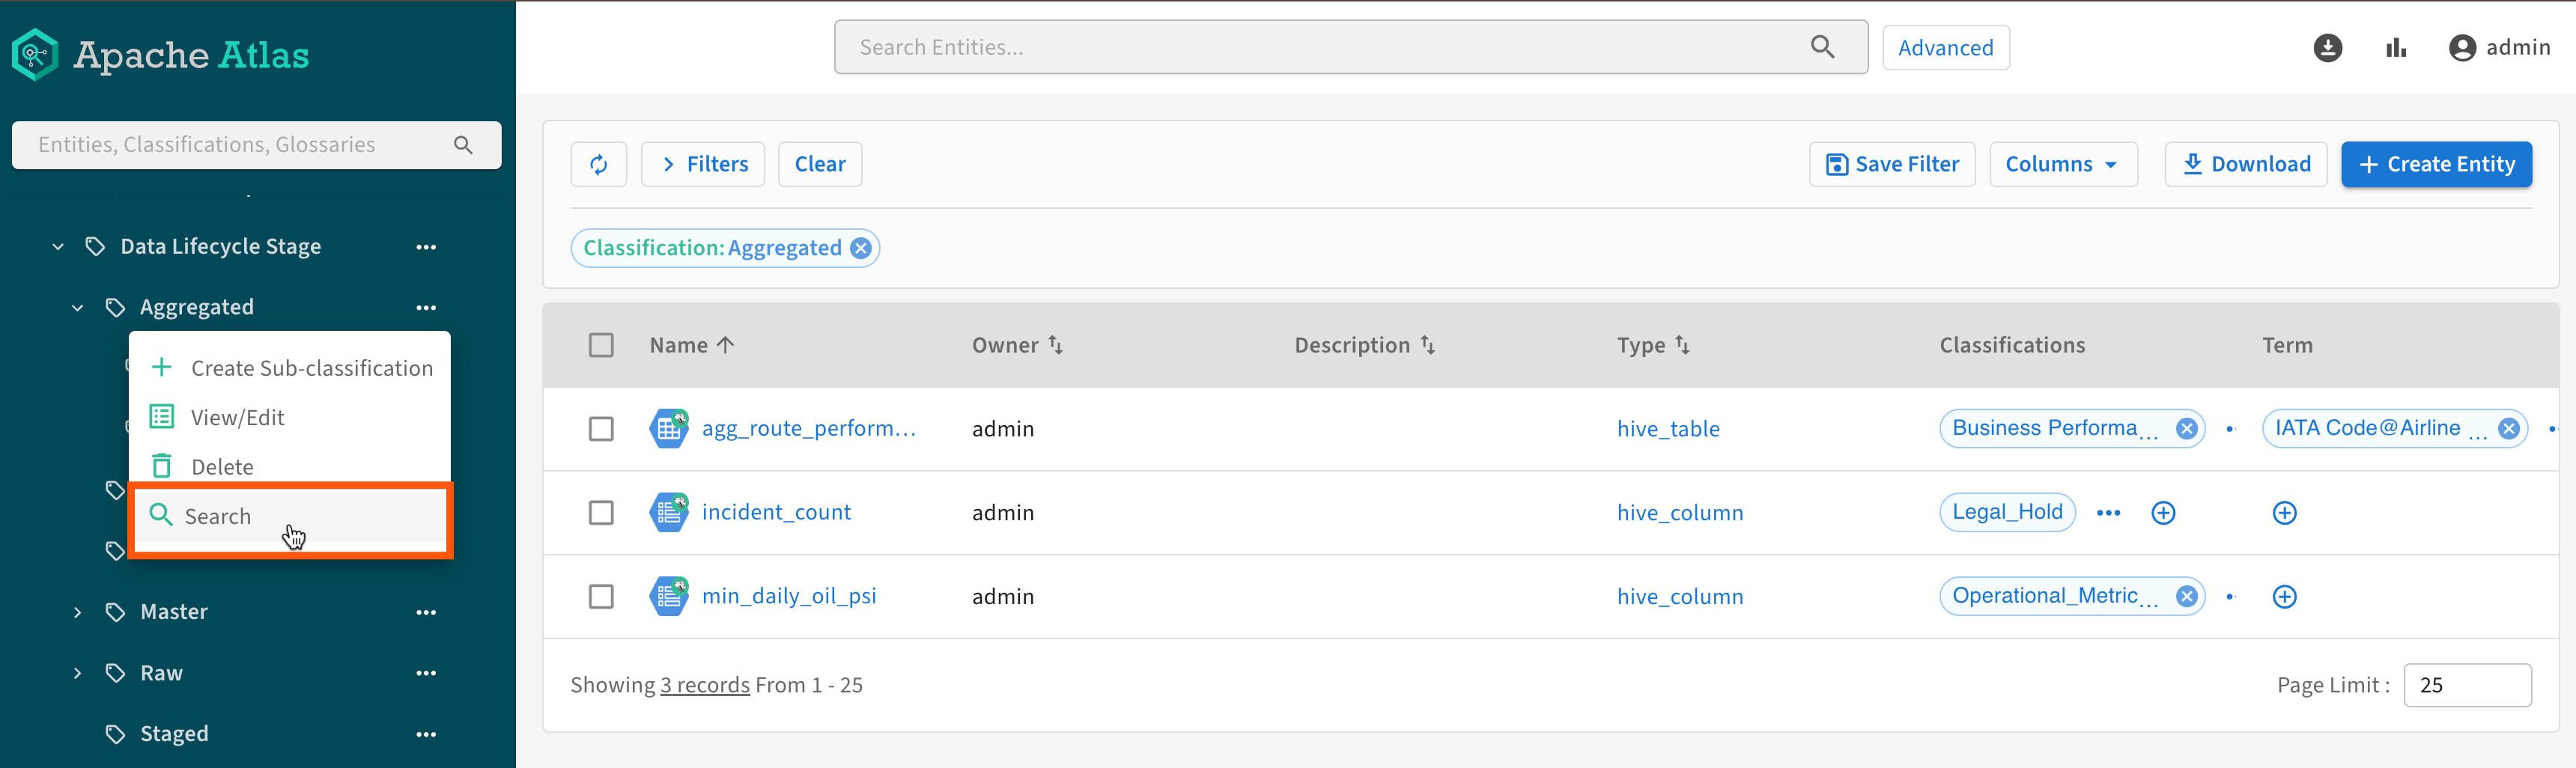Open the incident_count entity link
This screenshot has width=2576, height=768.
(776, 512)
